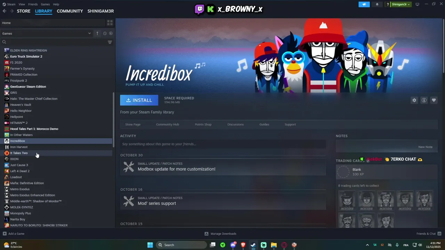Open Task View on the taskbar
Image resolution: width=445 pixels, height=250 pixels.
tap(213, 245)
